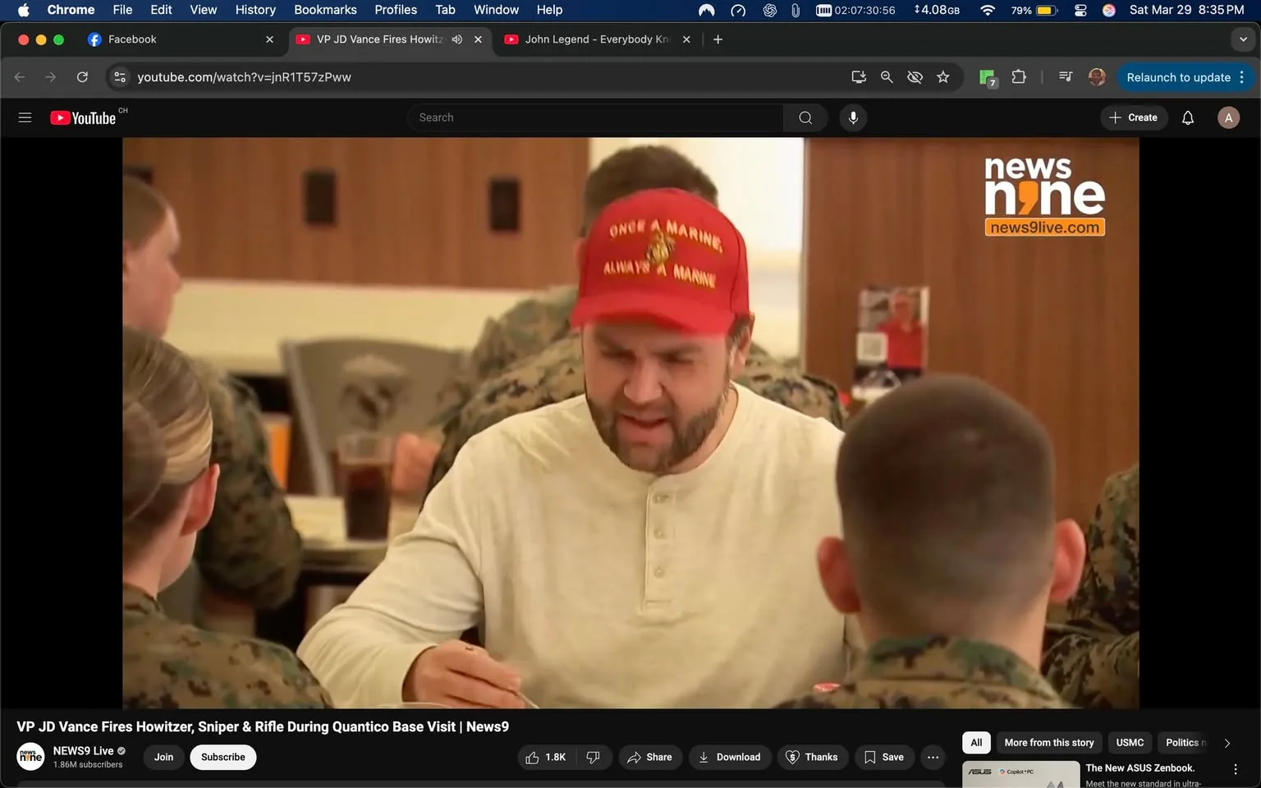
Task: Open YouTube notifications bell
Action: (x=1187, y=117)
